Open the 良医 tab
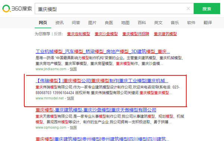The image size is (224, 141). [109, 23]
